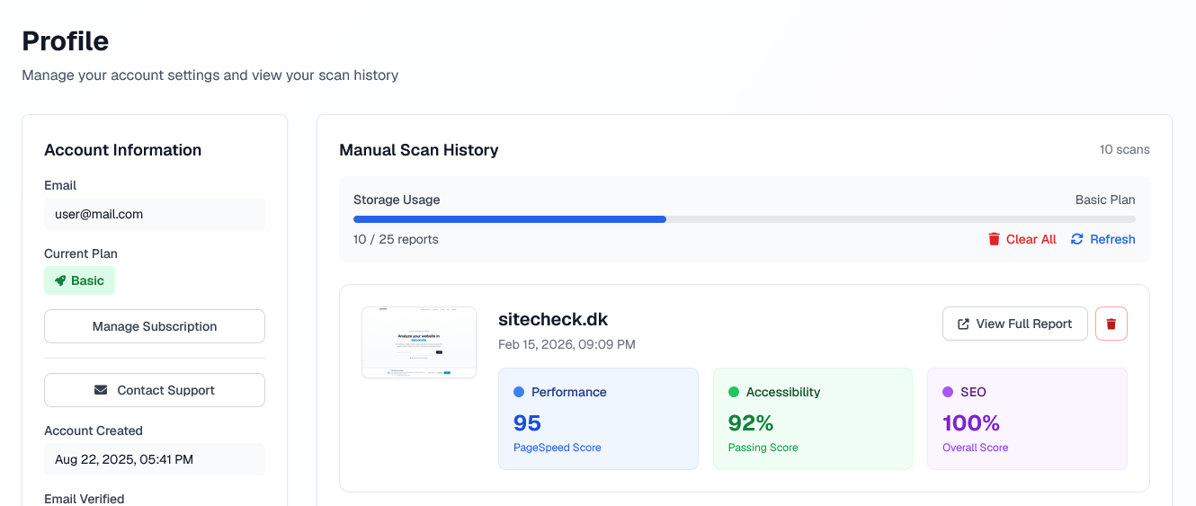Click the blue dot next to Performance
Viewport: 1196px width, 506px height.
519,392
